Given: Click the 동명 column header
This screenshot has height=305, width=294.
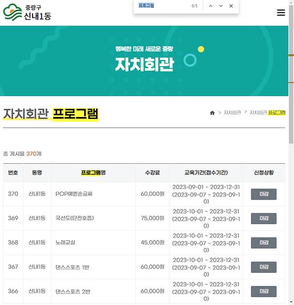Looking at the screenshot, I should (x=37, y=173).
